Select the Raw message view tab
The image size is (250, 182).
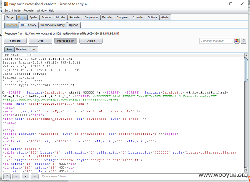[9, 49]
